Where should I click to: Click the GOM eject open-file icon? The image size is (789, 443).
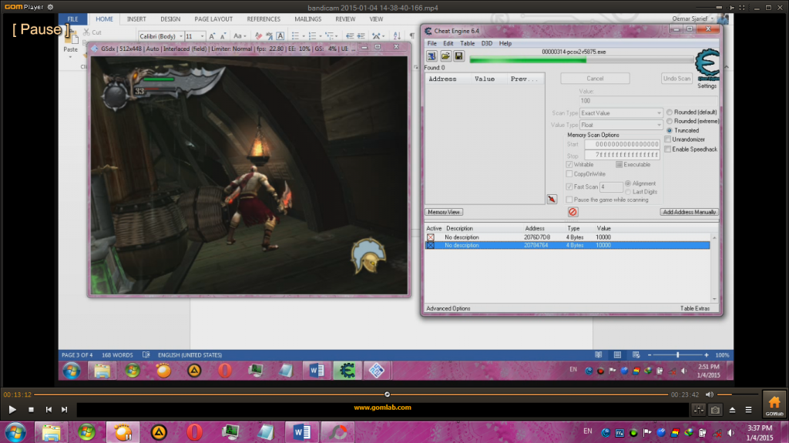pyautogui.click(x=732, y=411)
